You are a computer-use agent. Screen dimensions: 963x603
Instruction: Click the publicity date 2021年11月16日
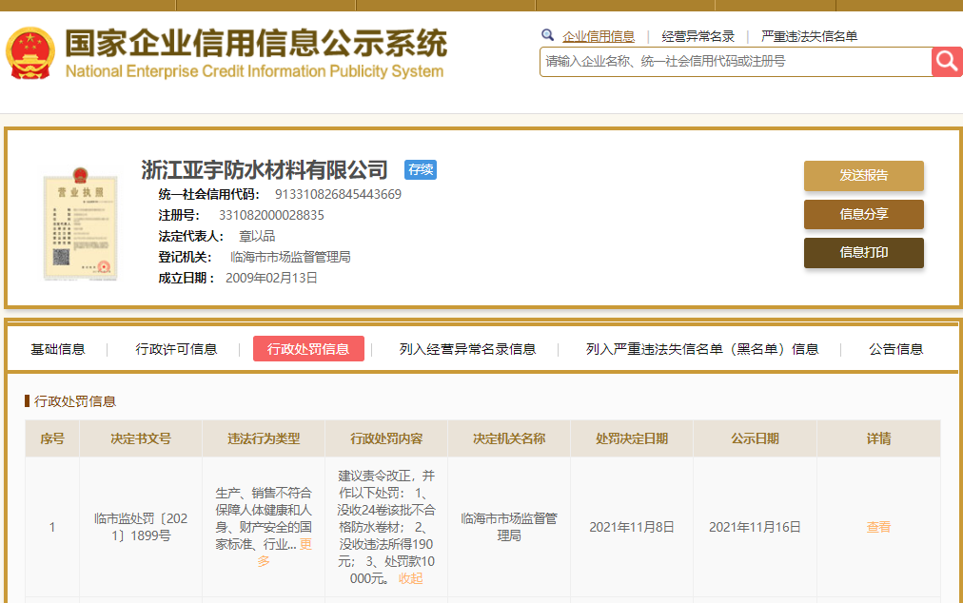click(x=755, y=527)
